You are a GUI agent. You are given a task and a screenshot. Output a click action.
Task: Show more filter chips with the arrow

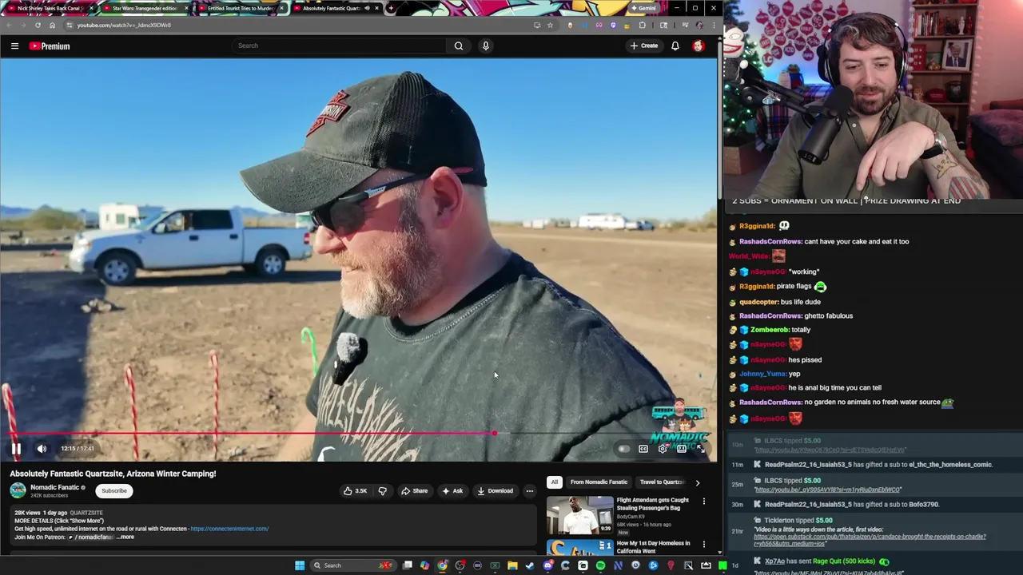697,482
